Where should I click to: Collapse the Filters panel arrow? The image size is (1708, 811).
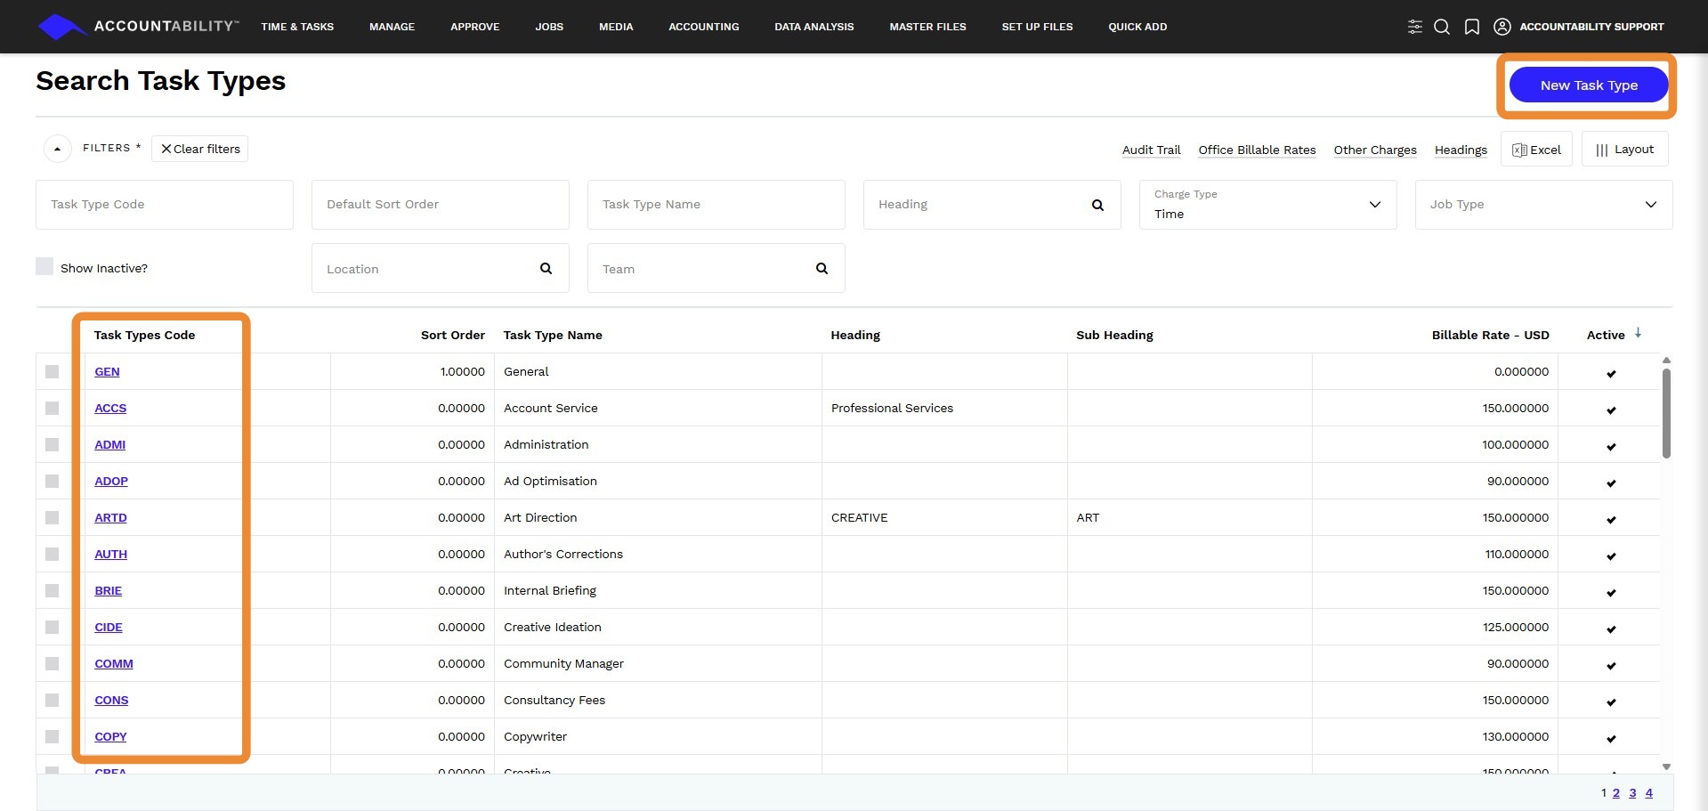[x=58, y=149]
